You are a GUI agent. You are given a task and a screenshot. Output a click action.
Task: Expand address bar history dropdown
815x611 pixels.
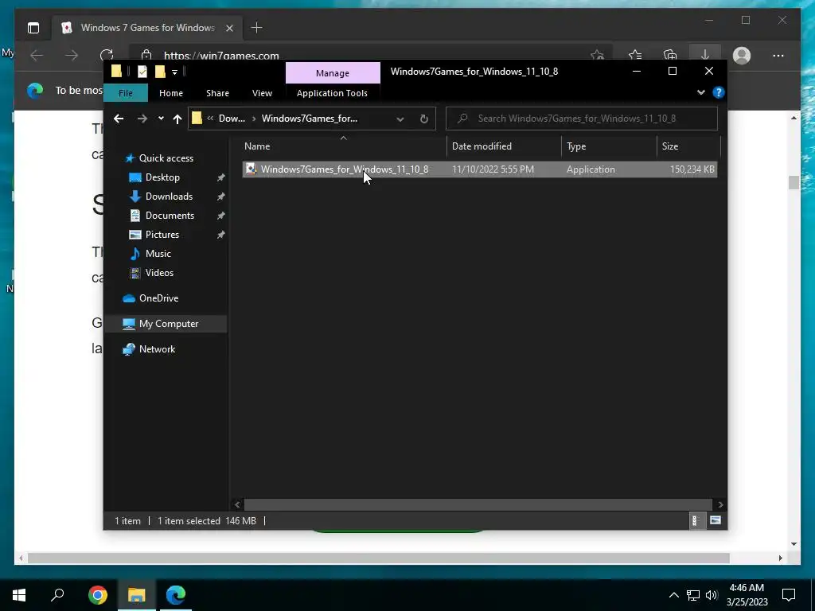400,119
